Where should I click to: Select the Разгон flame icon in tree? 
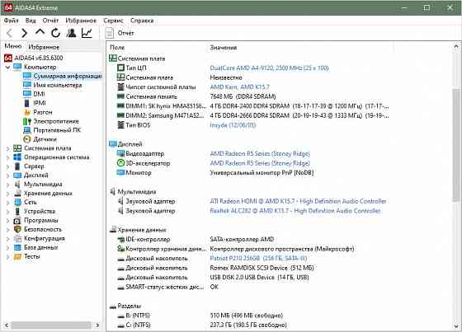(27, 112)
